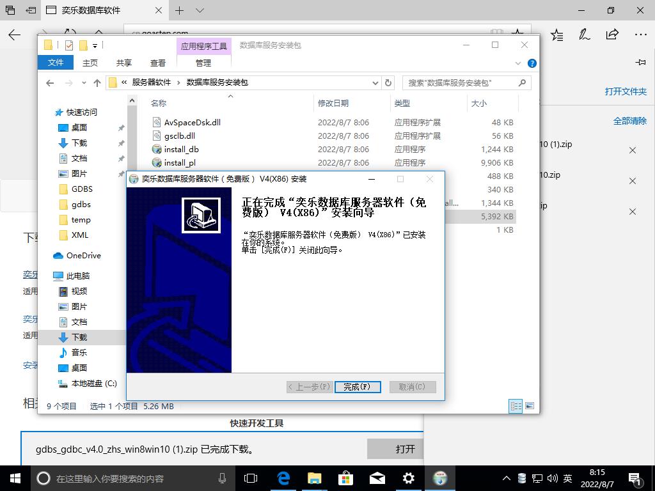Open Microsoft Store from the taskbar
Screen dimensions: 655x491
tap(345, 478)
